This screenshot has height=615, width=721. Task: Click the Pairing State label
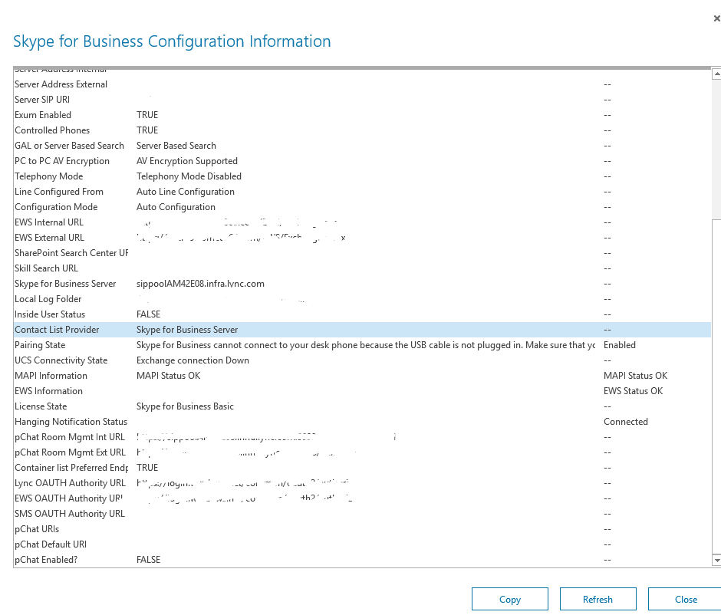[x=40, y=345]
